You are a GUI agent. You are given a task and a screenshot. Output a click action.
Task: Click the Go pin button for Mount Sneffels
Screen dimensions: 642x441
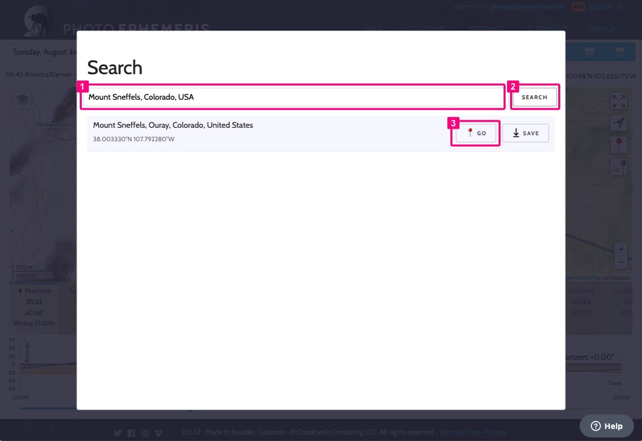pyautogui.click(x=475, y=133)
